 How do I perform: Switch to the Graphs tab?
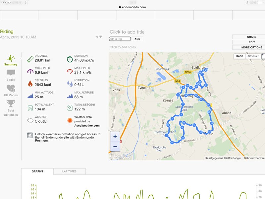pos(37,171)
